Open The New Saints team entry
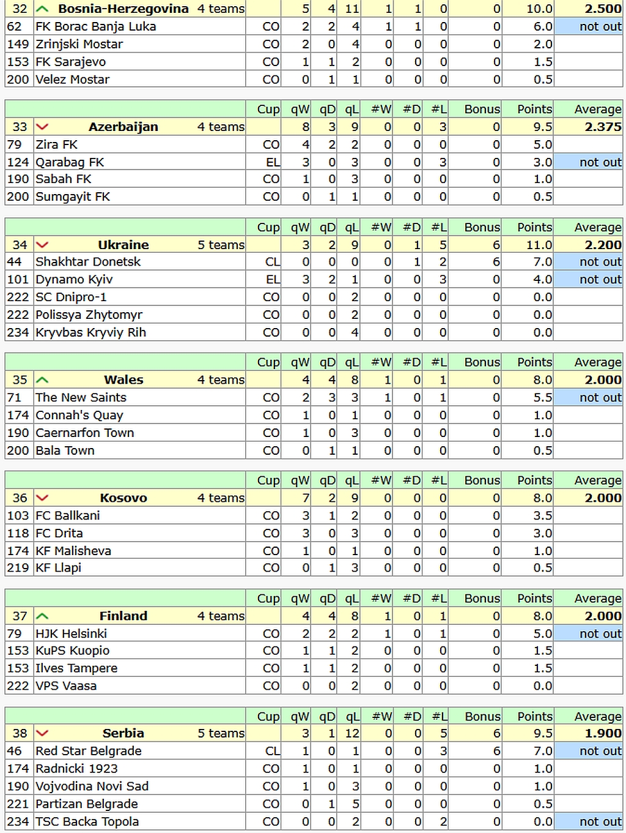This screenshot has width=626, height=833. 81,397
